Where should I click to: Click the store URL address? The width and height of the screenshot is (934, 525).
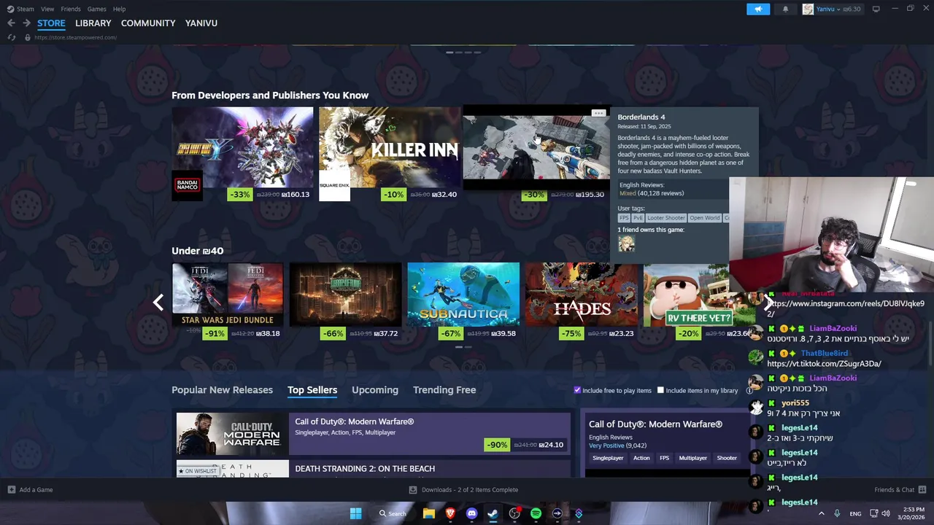(75, 37)
